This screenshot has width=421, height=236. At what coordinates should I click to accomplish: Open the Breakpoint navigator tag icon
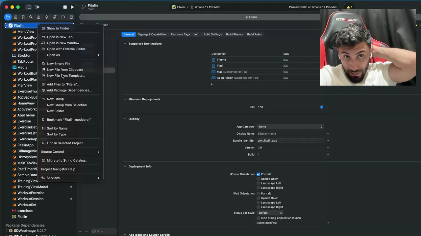click(x=63, y=17)
